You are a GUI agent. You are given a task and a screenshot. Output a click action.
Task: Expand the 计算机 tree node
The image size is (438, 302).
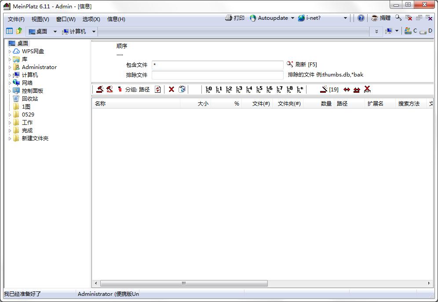10,75
